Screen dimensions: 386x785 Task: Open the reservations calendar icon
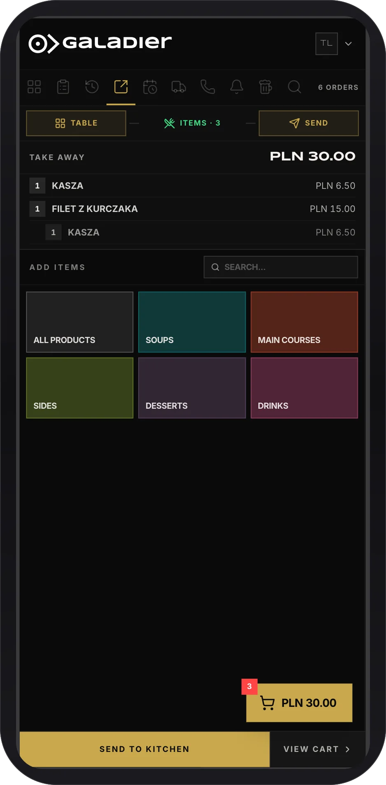[x=150, y=87]
